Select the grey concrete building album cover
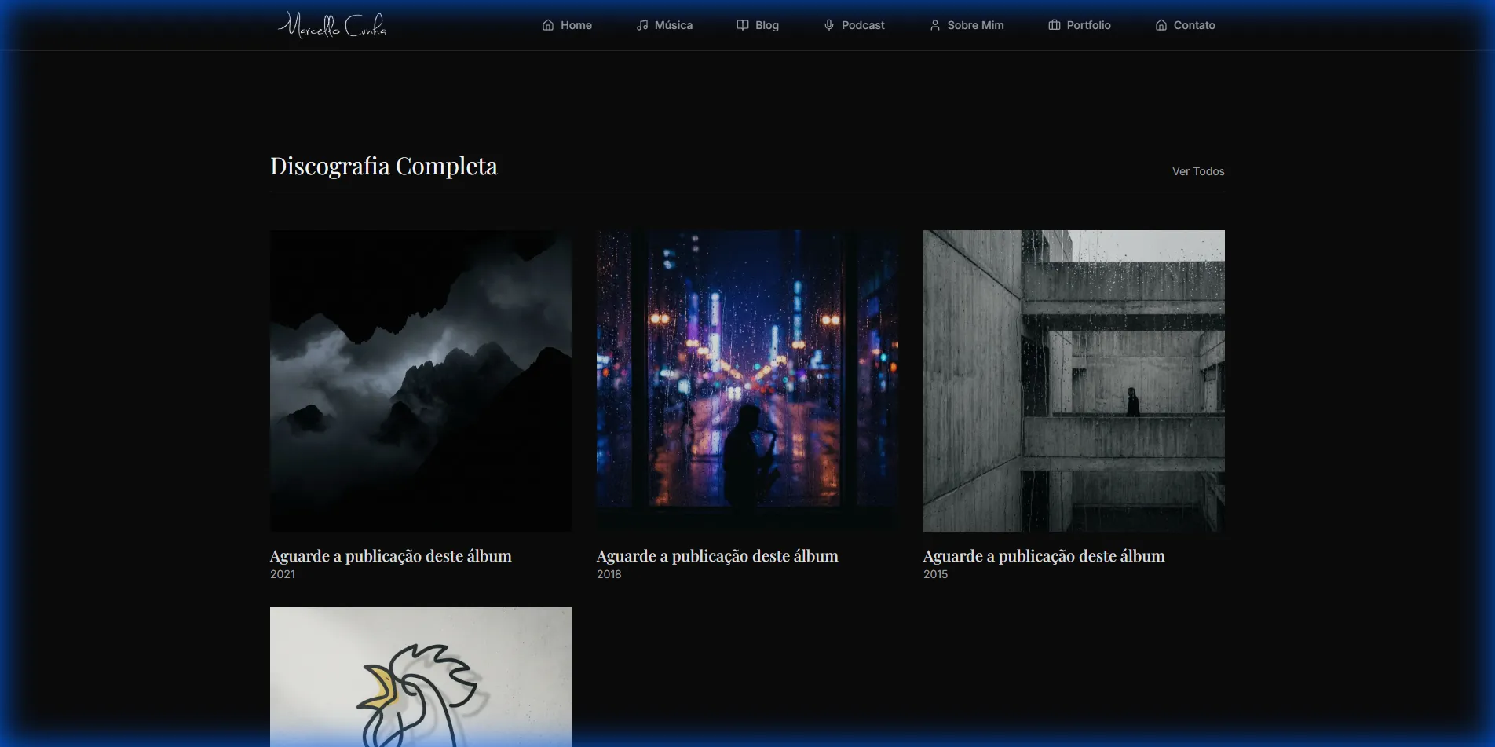1495x747 pixels. [1074, 380]
